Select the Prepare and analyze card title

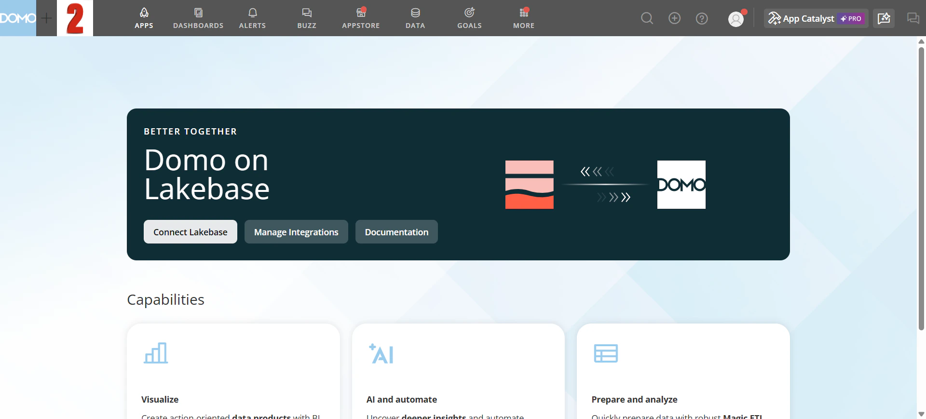(634, 400)
